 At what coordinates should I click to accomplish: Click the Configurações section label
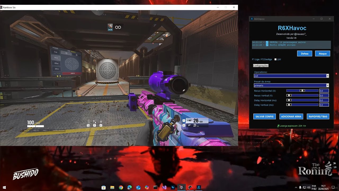click(261, 66)
